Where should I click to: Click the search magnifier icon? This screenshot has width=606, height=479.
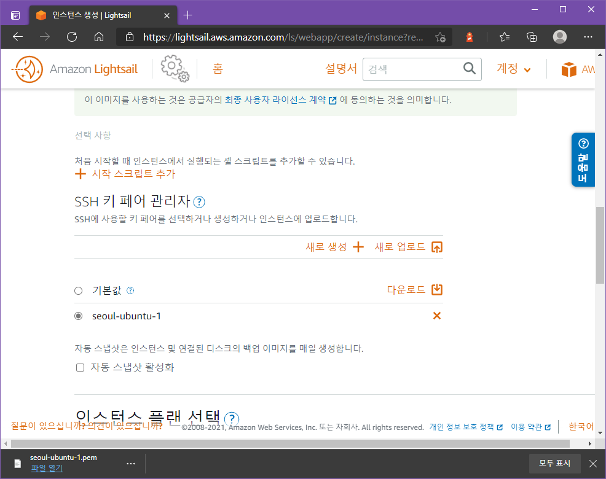pos(469,69)
